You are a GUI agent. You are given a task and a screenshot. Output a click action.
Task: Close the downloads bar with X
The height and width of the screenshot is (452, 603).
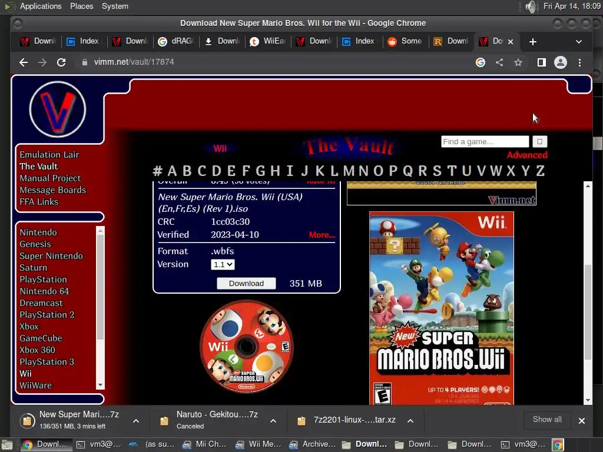point(581,421)
